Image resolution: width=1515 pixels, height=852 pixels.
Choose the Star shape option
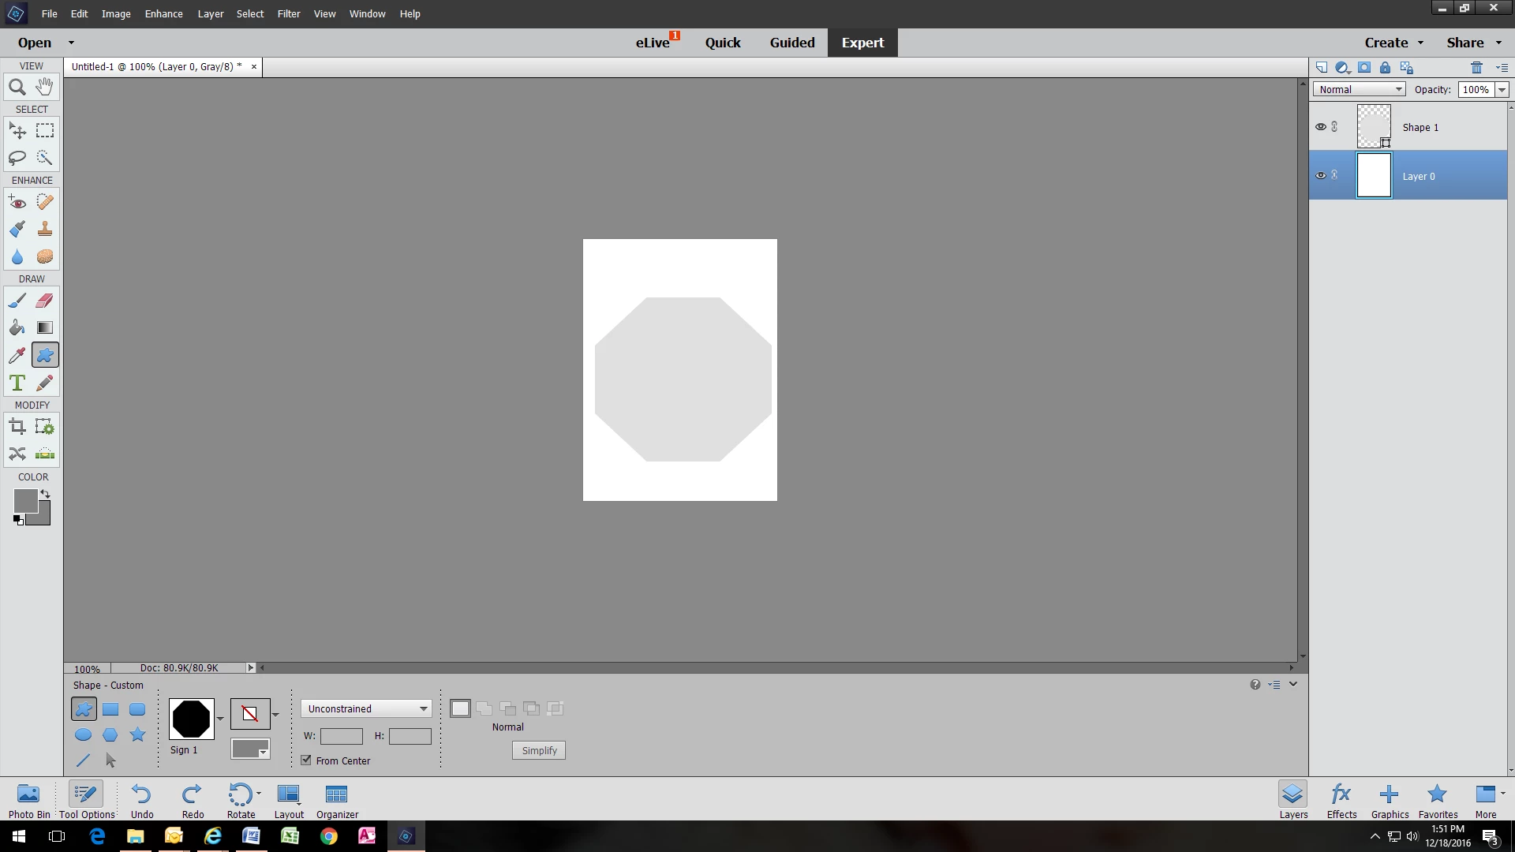[x=137, y=735]
